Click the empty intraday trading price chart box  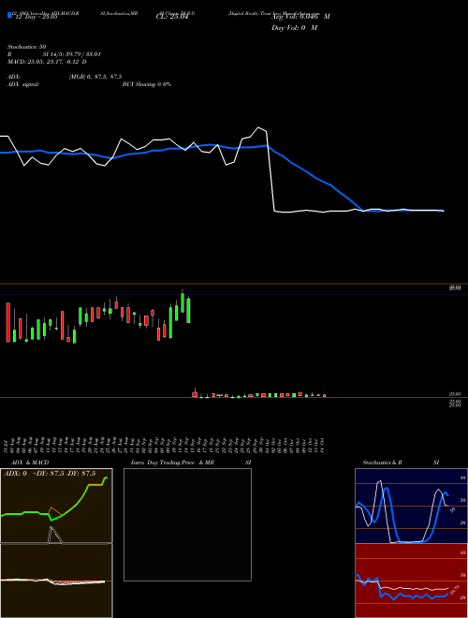pos(187,524)
